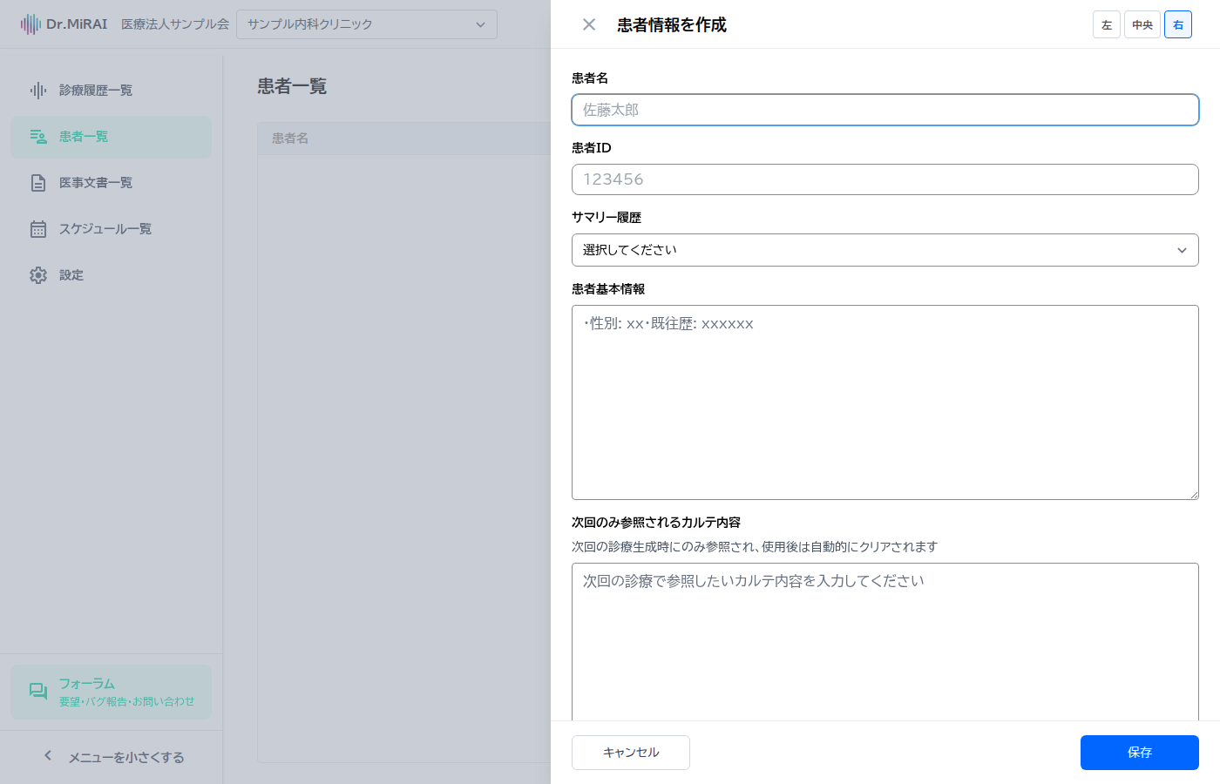The width and height of the screenshot is (1220, 784).
Task: Set panel position to center (中央)
Action: point(1142,24)
